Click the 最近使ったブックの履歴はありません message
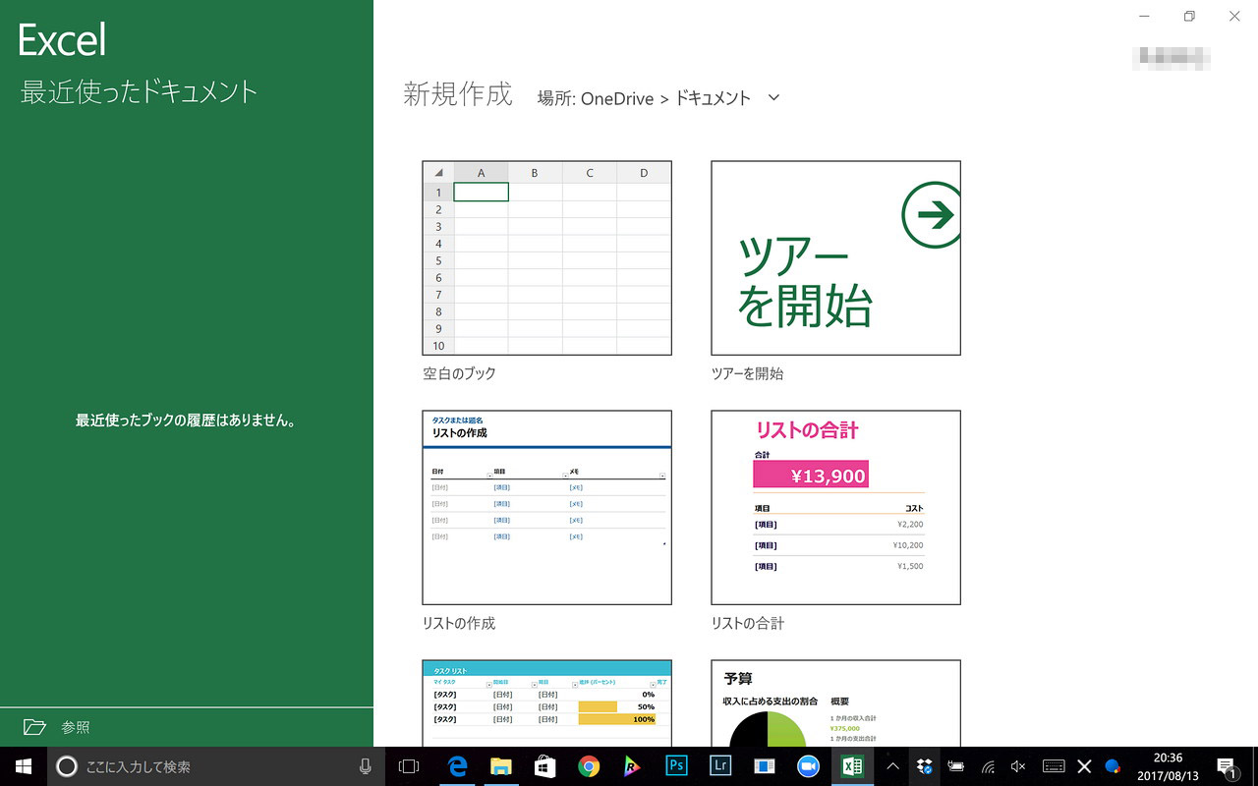This screenshot has width=1258, height=786. (x=186, y=421)
